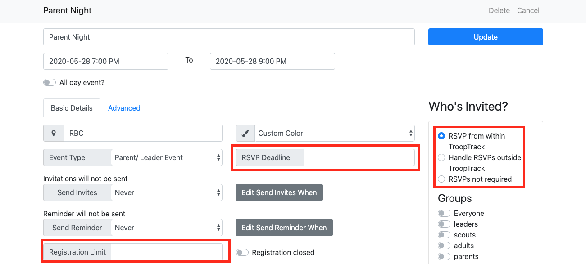Toggle the Registration closed switch
The width and height of the screenshot is (586, 264).
coord(242,252)
